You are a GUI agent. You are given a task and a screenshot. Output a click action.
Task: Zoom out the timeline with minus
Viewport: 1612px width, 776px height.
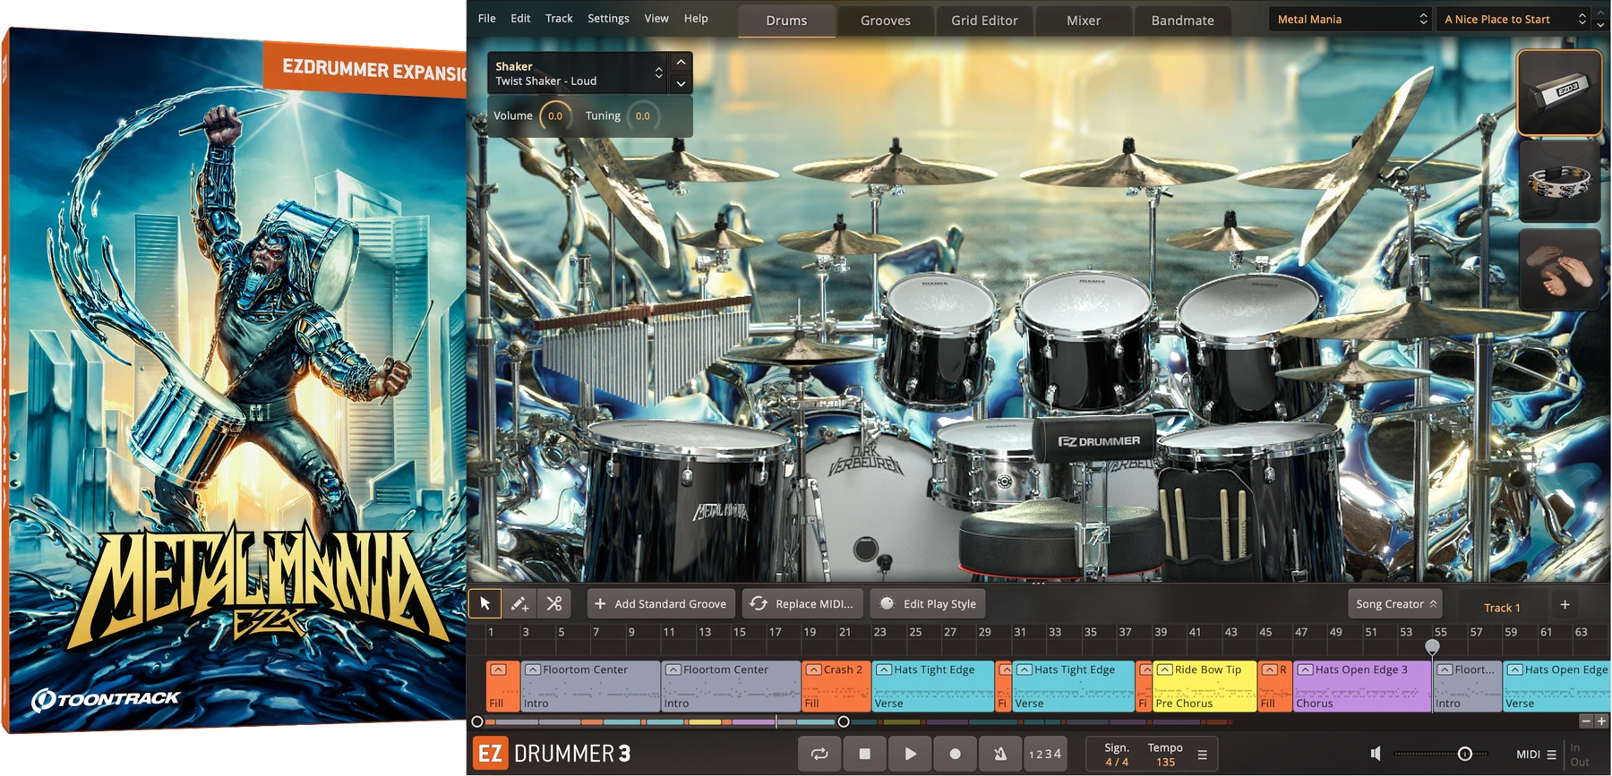tap(1586, 721)
